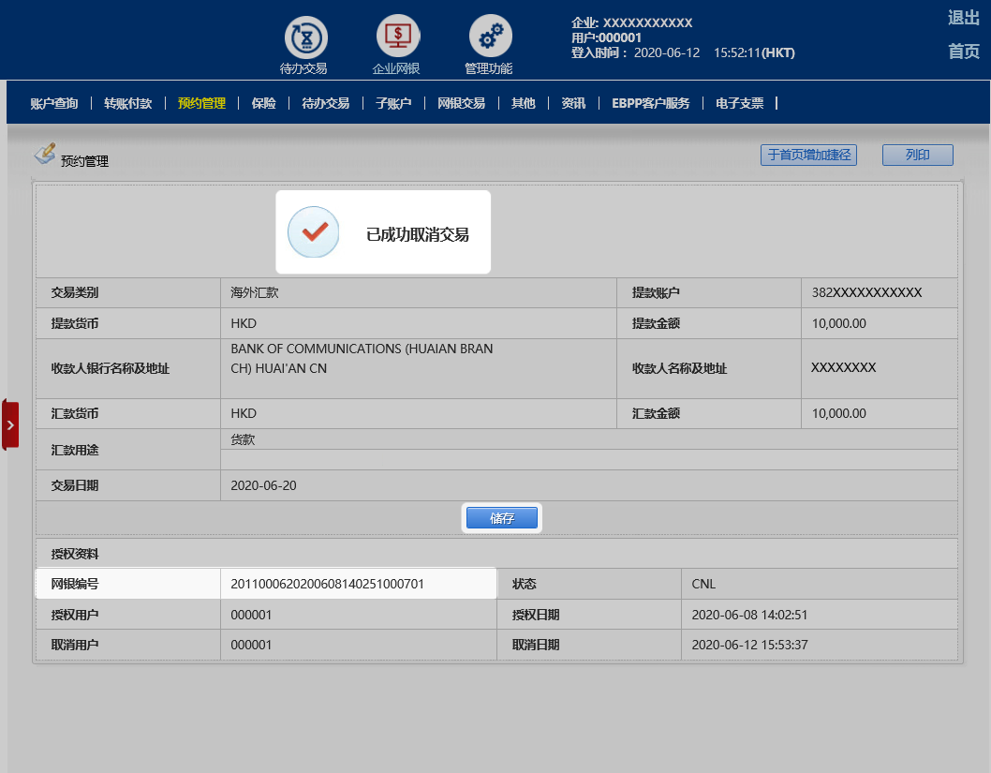The height and width of the screenshot is (773, 991).
Task: Open the 子账户 menu
Action: (x=393, y=103)
